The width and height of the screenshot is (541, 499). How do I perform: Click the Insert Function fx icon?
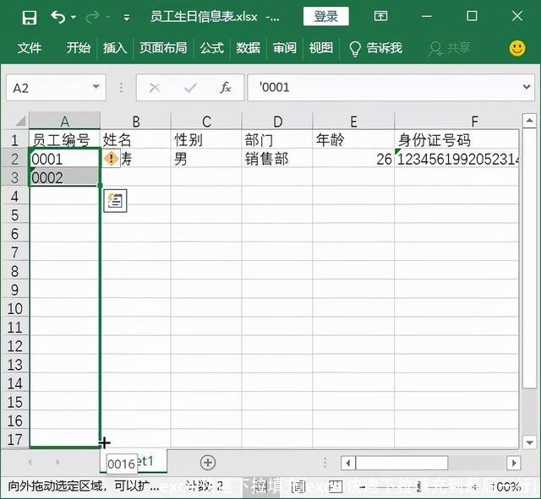[x=226, y=88]
